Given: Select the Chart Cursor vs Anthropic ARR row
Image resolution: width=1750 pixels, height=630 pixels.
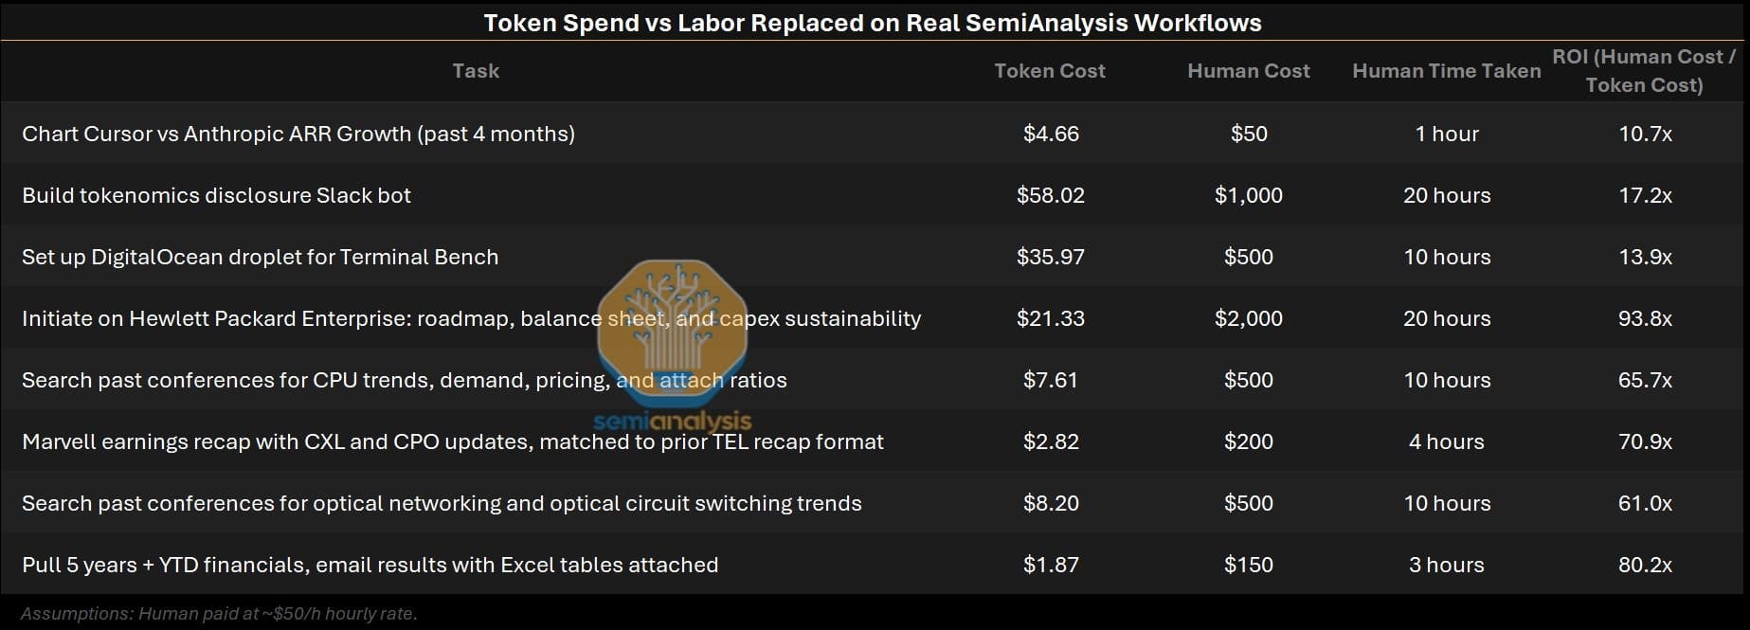Looking at the screenshot, I should (x=875, y=134).
